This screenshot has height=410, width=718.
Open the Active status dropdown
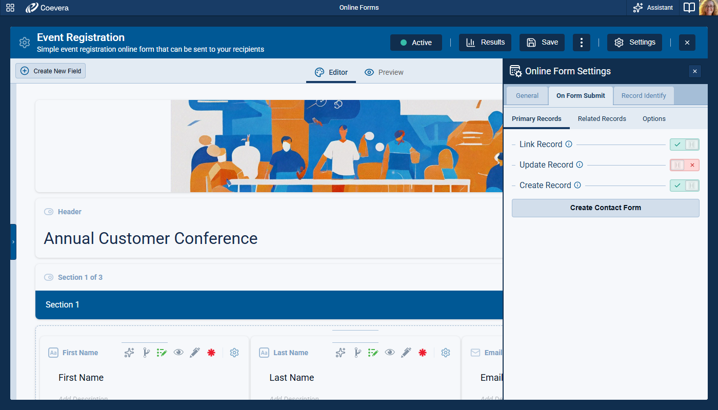pyautogui.click(x=416, y=43)
